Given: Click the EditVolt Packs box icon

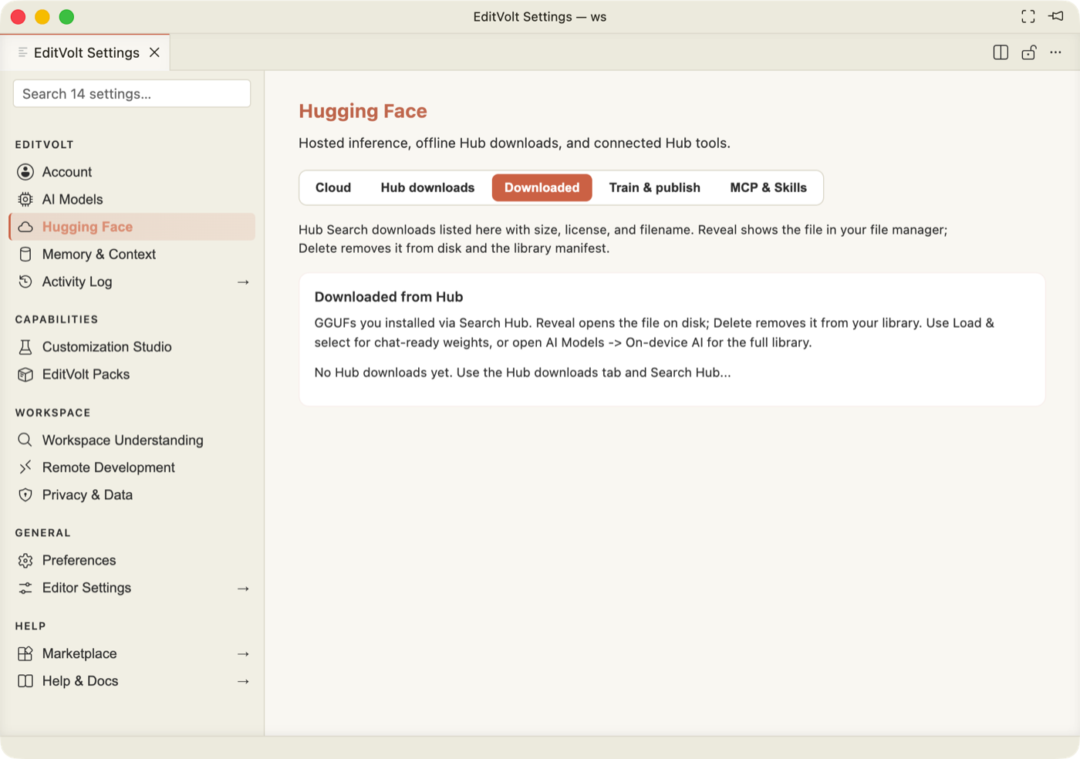Looking at the screenshot, I should pyautogui.click(x=25, y=374).
